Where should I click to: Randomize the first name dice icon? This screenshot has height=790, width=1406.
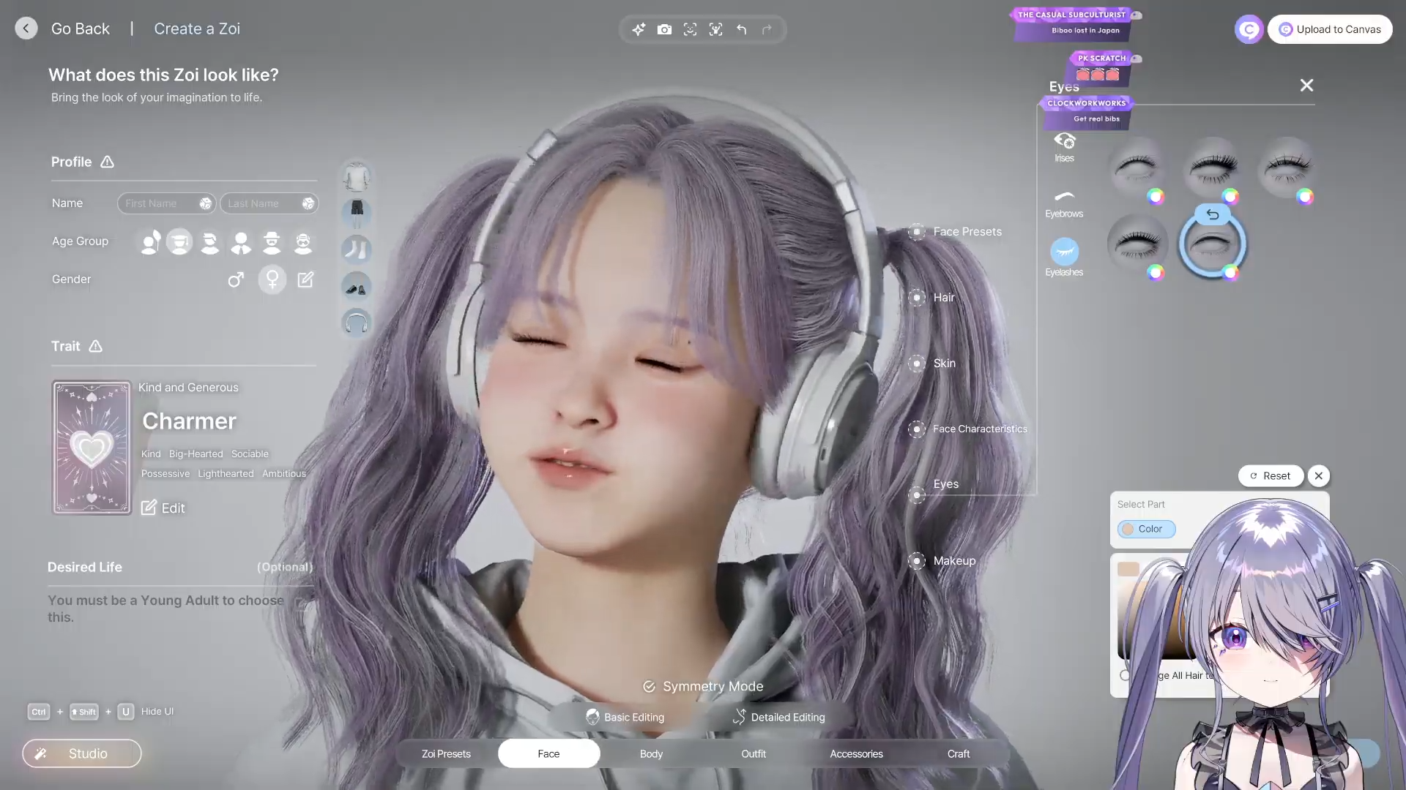(x=206, y=203)
